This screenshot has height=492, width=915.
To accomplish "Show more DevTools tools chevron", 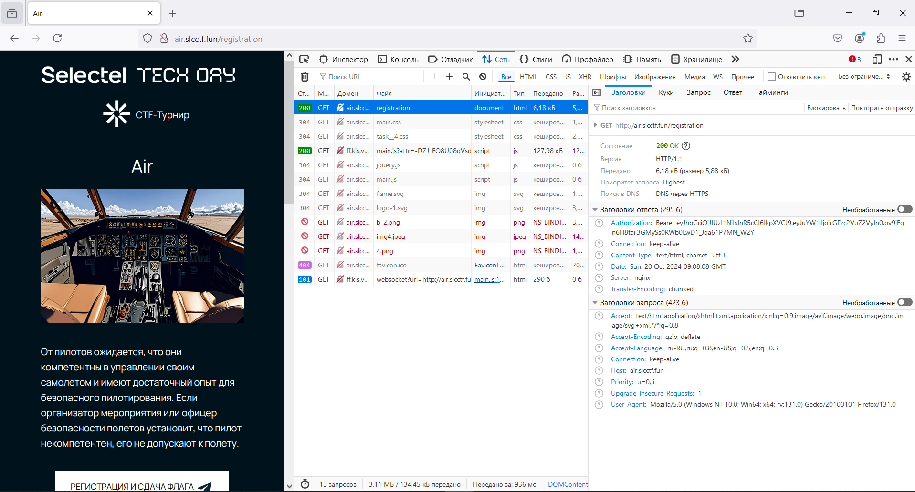I will [735, 59].
